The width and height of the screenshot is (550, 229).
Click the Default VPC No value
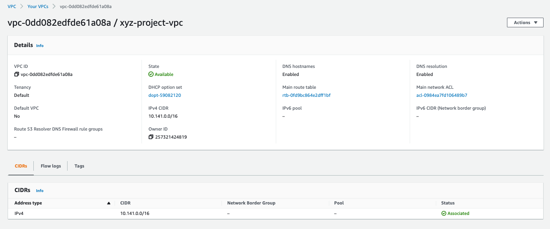pyautogui.click(x=17, y=116)
